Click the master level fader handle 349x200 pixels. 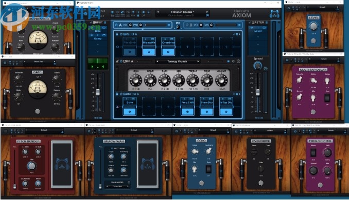[258, 92]
